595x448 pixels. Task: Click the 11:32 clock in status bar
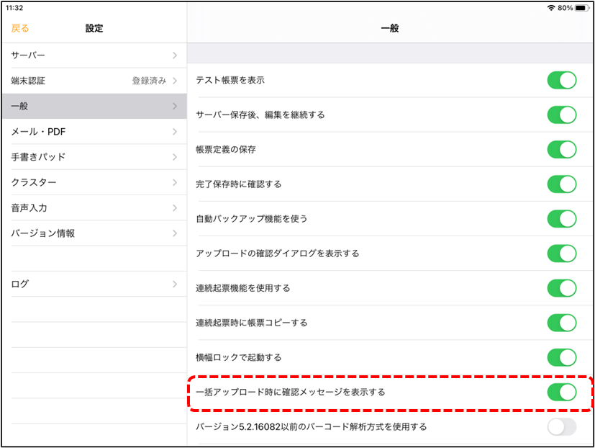(14, 7)
